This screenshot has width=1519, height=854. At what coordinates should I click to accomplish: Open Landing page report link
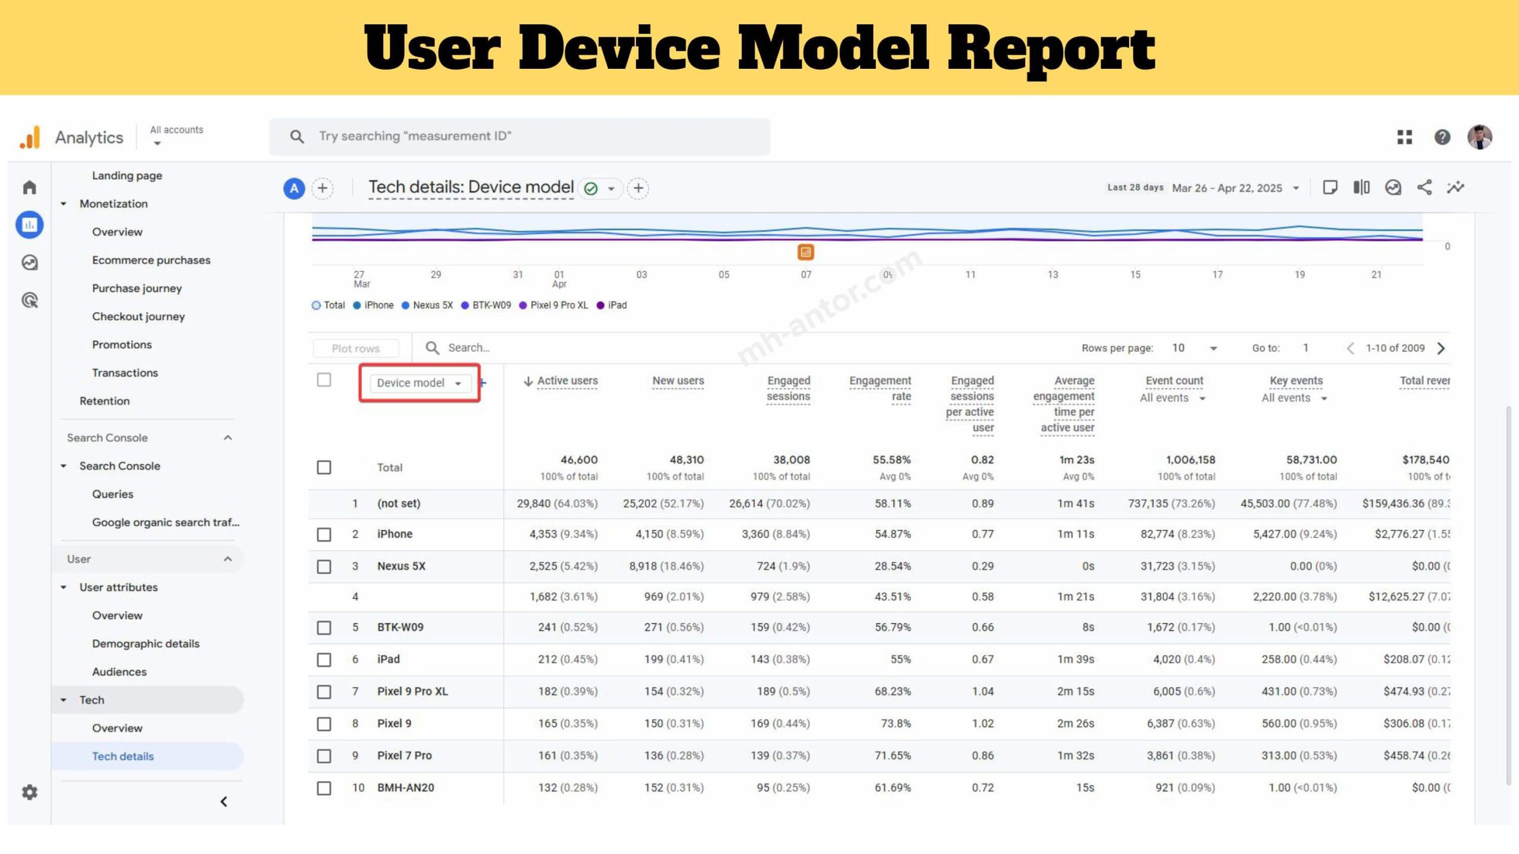(x=127, y=176)
